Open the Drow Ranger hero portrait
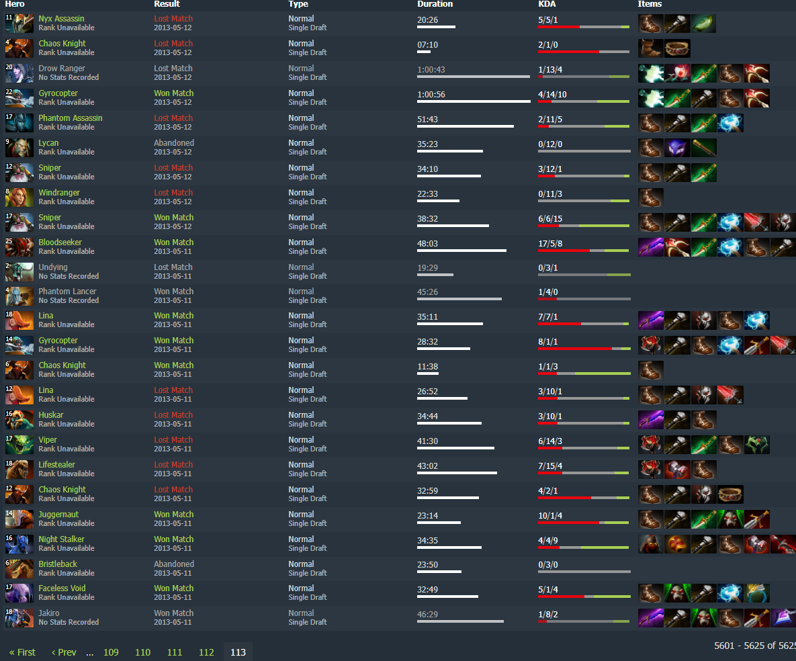This screenshot has height=661, width=796. tap(19, 73)
